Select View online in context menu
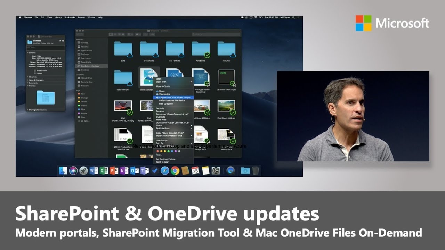Viewport: 445px width, 250px height. (x=173, y=94)
